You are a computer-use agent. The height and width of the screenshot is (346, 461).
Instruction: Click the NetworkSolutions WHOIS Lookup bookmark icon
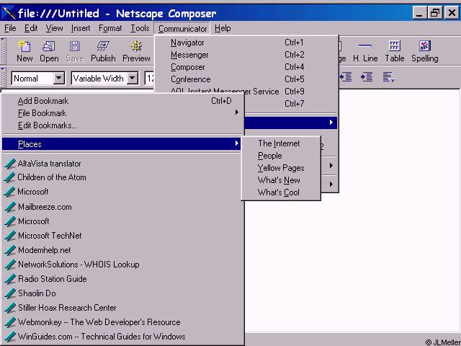[x=10, y=265]
